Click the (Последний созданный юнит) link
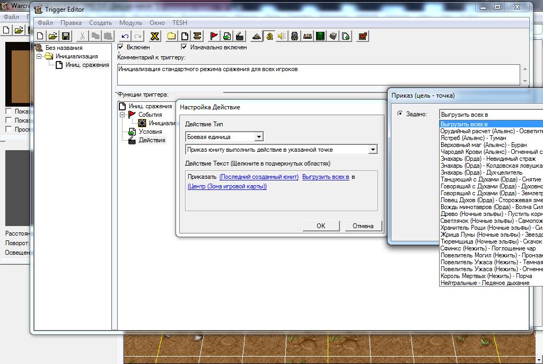The image size is (543, 364). pos(259,177)
